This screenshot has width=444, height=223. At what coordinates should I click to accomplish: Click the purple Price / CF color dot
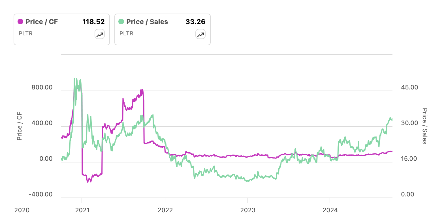(20, 22)
